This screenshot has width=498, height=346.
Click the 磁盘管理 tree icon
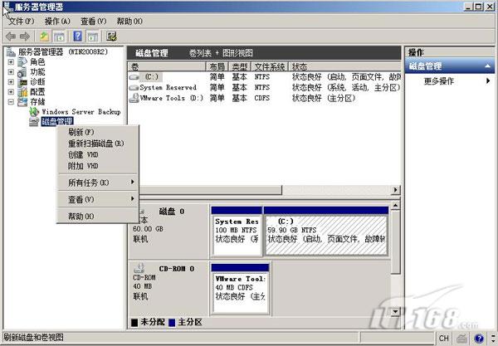point(34,122)
